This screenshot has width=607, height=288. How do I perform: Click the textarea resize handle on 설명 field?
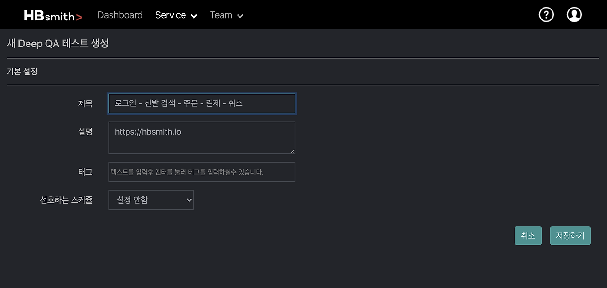(x=293, y=151)
